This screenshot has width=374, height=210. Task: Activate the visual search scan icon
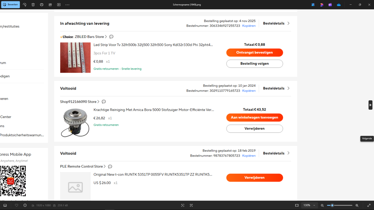[x=183, y=205]
